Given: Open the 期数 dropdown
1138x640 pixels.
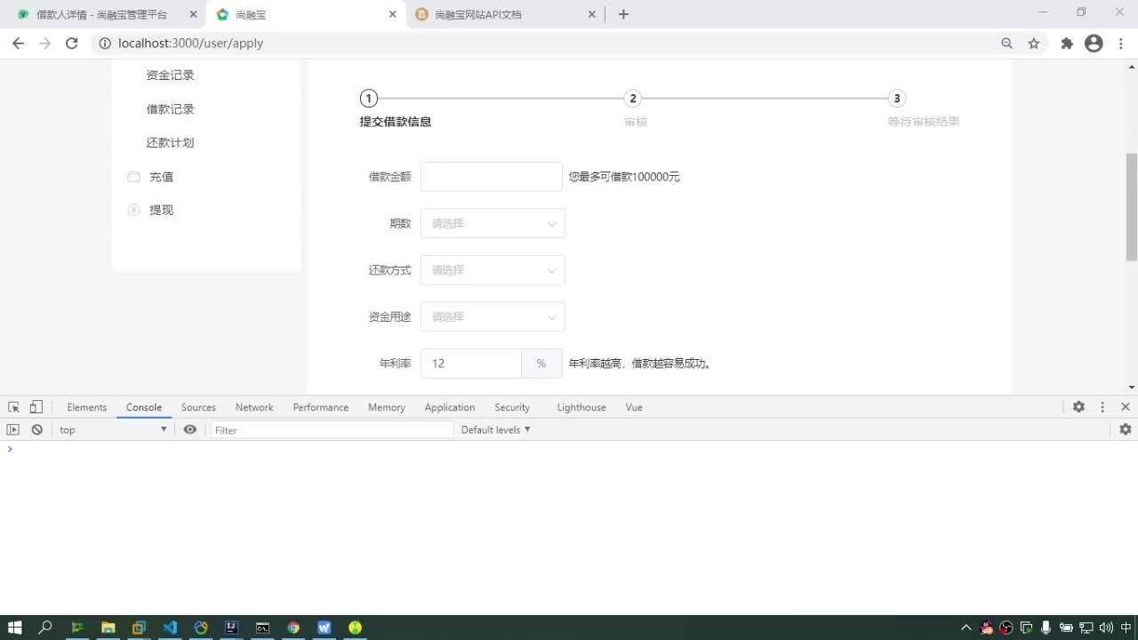Looking at the screenshot, I should (x=493, y=223).
